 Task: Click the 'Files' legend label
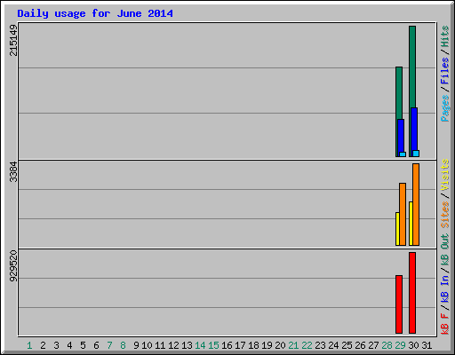pos(444,70)
